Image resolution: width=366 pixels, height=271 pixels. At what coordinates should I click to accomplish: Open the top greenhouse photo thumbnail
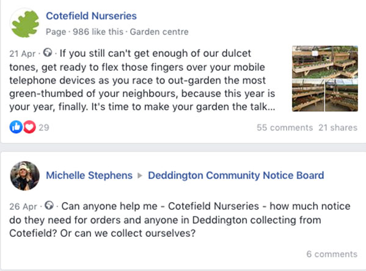(x=325, y=62)
